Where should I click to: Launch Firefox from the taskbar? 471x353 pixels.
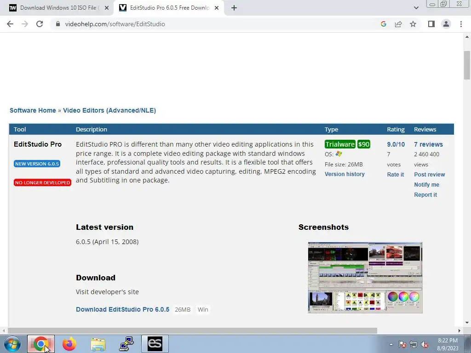click(x=69, y=344)
